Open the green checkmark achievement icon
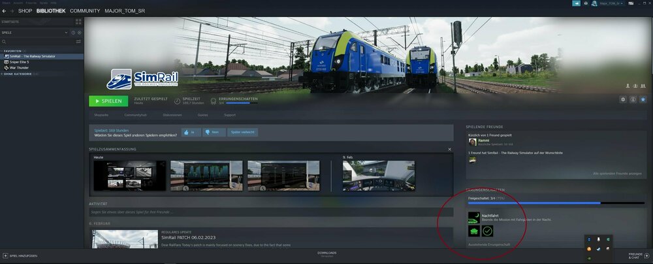This screenshot has width=653, height=264. [488, 231]
